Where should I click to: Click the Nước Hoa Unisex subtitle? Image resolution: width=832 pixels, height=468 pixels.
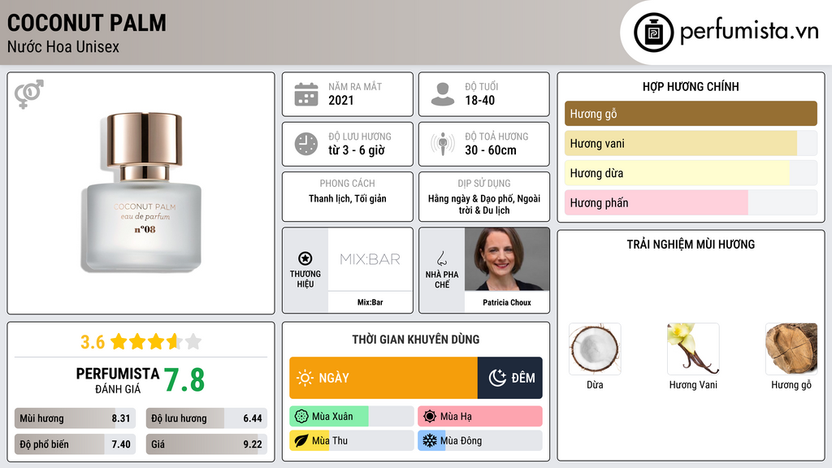[x=63, y=46]
